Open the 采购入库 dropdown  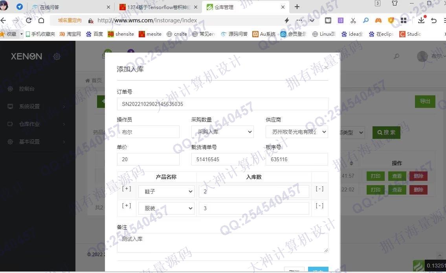click(x=222, y=132)
